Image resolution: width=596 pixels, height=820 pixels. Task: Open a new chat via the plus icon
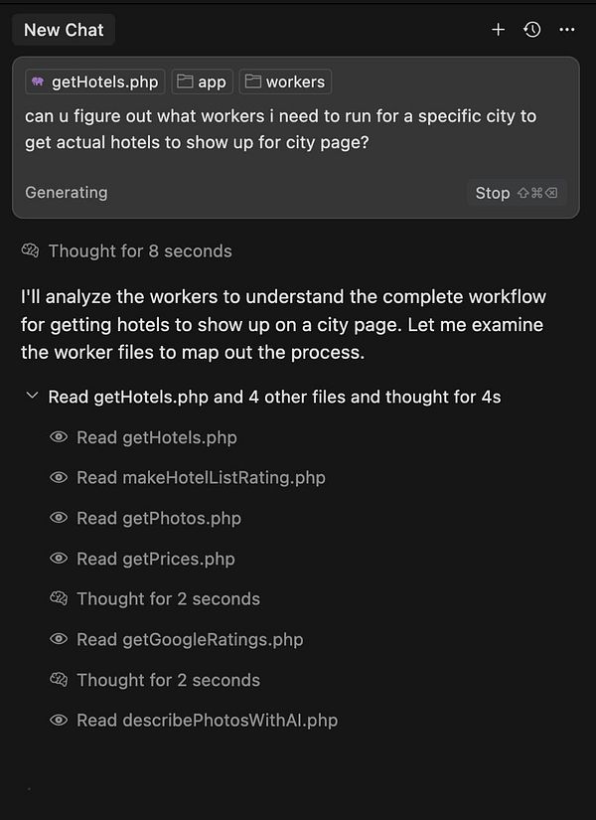point(498,30)
